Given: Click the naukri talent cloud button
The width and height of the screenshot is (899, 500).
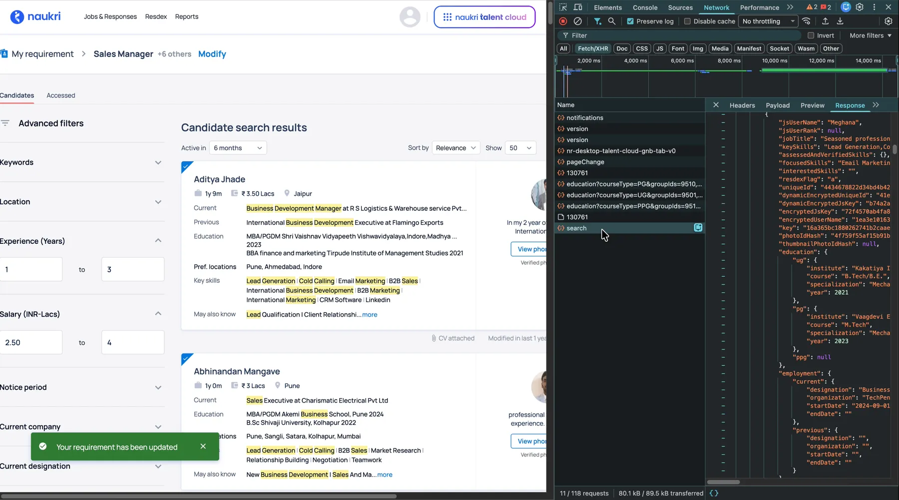Looking at the screenshot, I should [x=484, y=17].
